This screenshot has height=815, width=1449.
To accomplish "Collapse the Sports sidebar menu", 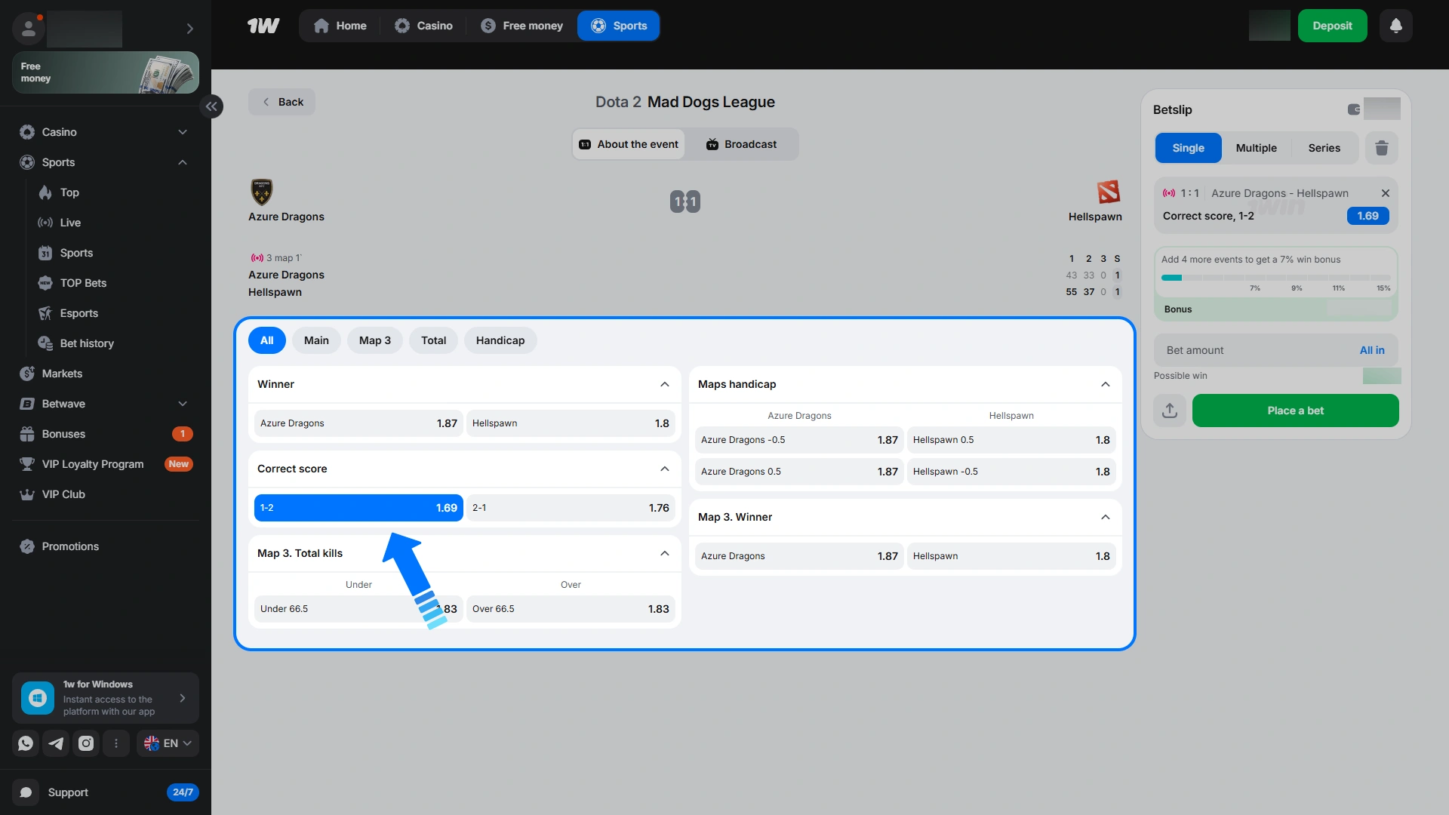I will 183,162.
